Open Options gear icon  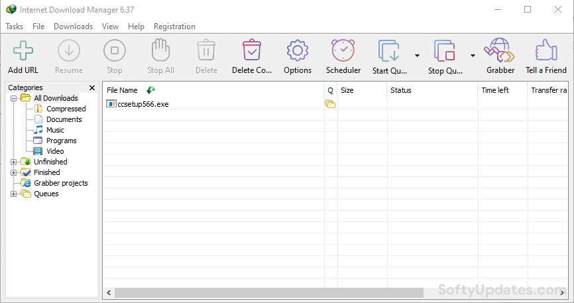[x=298, y=50]
